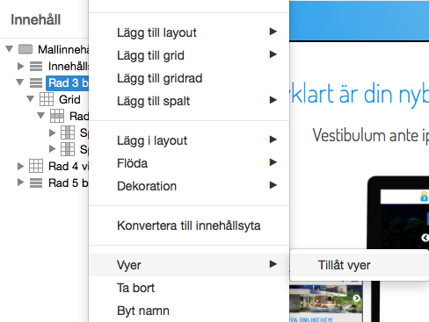Select the Grid tree item
429x322 pixels.
[x=69, y=100]
